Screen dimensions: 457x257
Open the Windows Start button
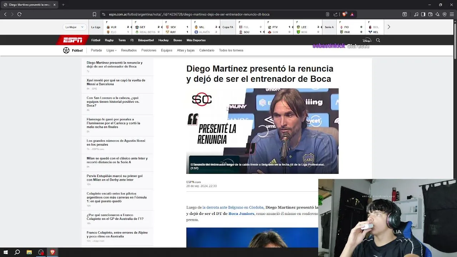5,252
